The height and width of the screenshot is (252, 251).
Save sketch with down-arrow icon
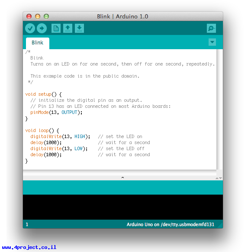coord(79,28)
